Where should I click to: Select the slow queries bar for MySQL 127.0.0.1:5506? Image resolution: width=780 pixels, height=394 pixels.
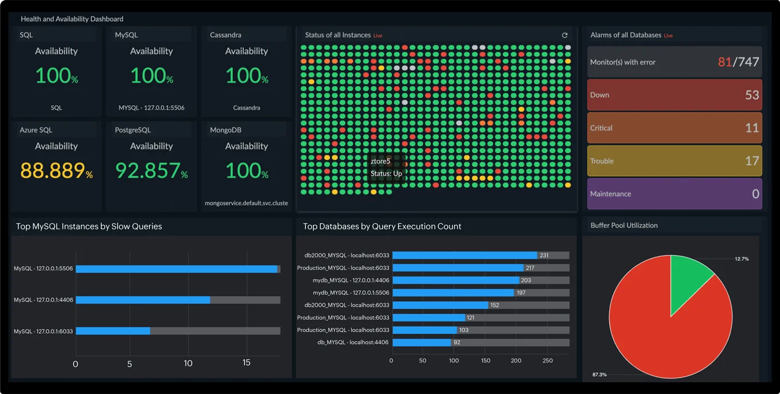[172, 268]
